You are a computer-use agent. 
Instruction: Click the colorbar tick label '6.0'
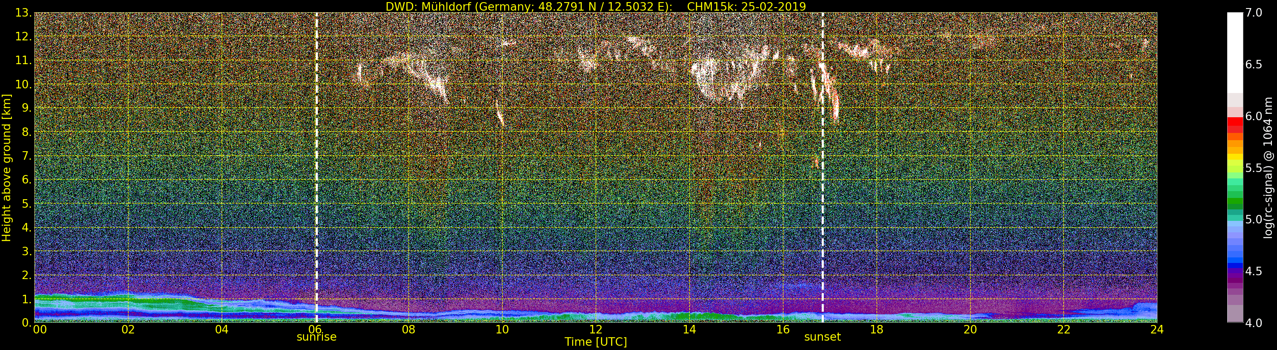(x=1254, y=116)
